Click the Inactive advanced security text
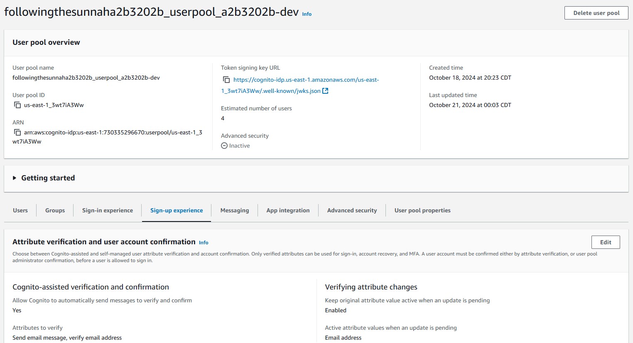Viewport: 633px width, 343px height. click(x=240, y=146)
